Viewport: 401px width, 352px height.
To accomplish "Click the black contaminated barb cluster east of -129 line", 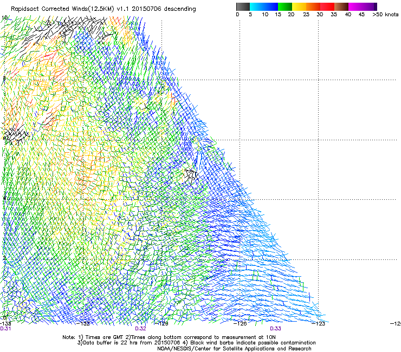I will tap(191, 176).
